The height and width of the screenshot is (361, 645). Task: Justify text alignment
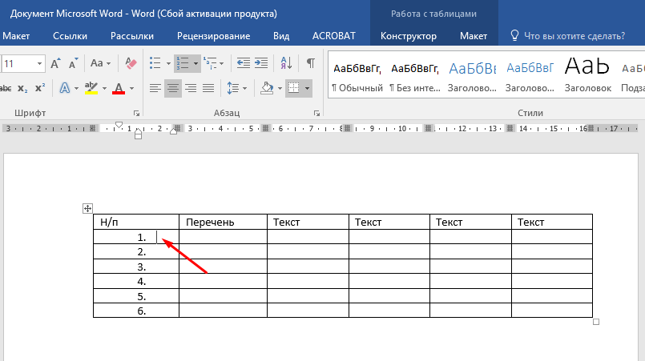point(208,88)
